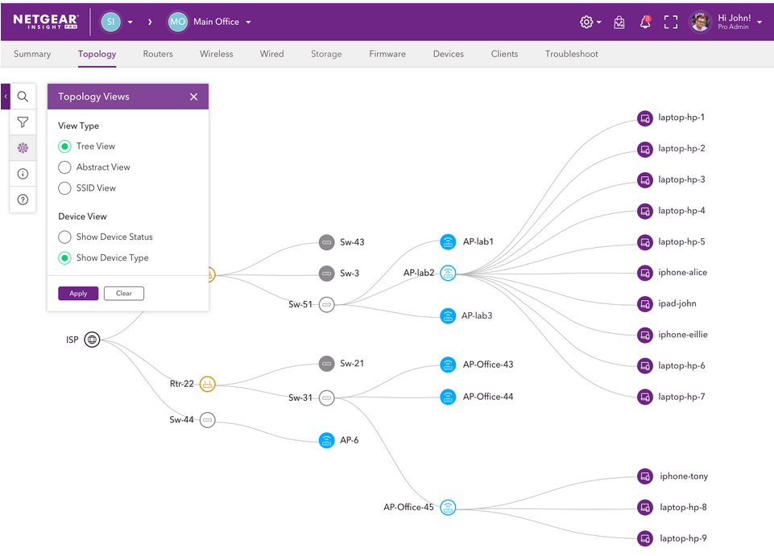The width and height of the screenshot is (774, 556).
Task: Enable Show Device Status option
Action: [65, 237]
